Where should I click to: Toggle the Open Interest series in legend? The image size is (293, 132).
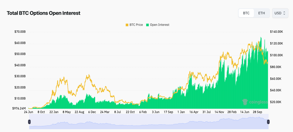click(x=159, y=25)
